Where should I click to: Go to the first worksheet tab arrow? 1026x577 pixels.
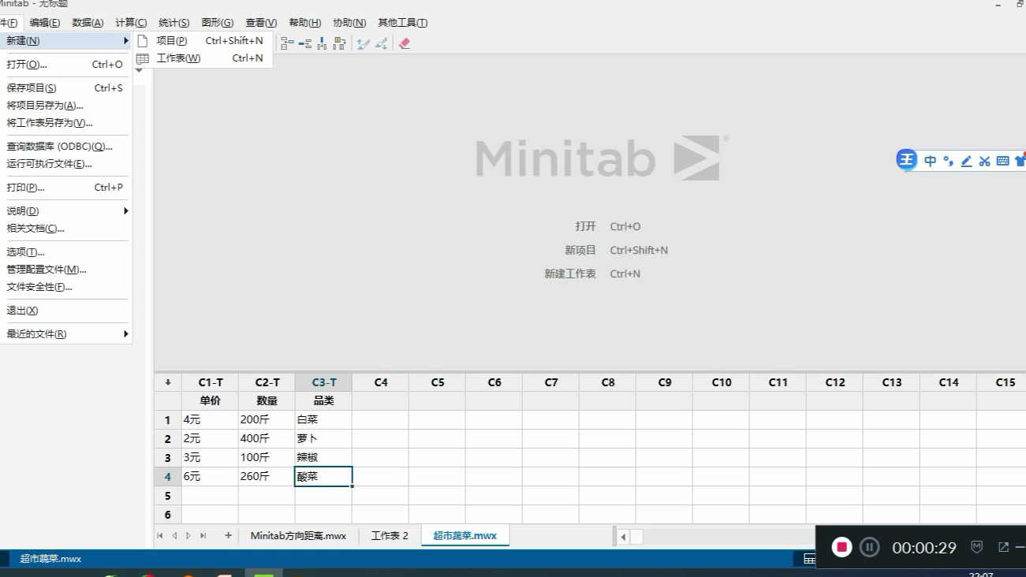[x=160, y=535]
